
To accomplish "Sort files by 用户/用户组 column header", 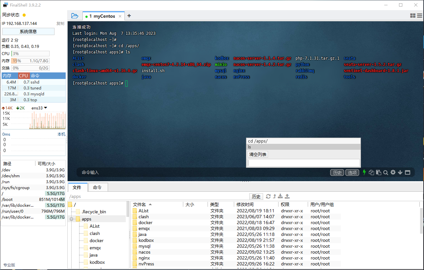I will 364,204.
